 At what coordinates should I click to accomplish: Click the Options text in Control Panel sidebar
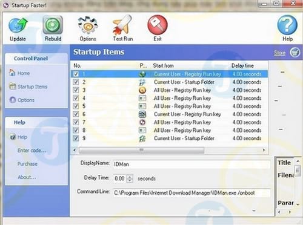coord(26,100)
